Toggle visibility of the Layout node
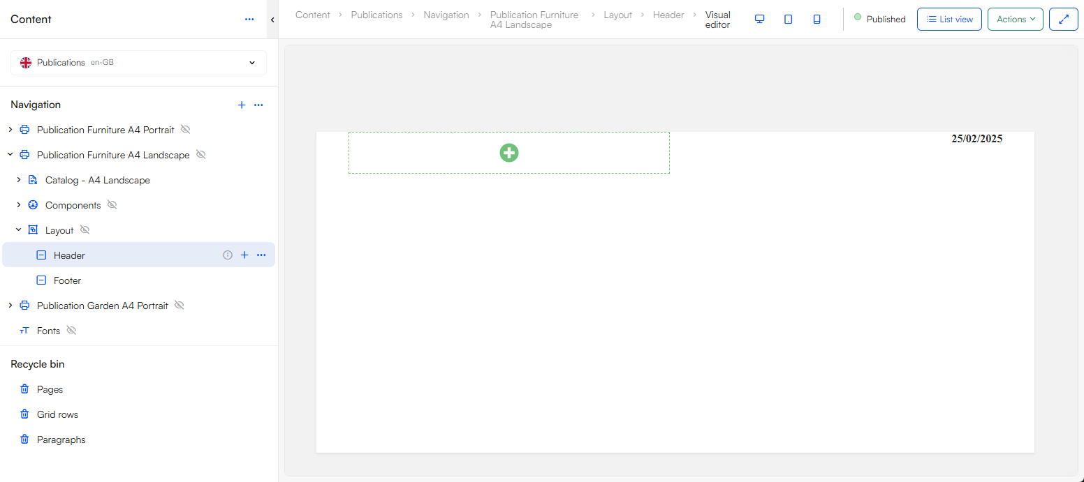Screen dimensions: 1084x482 coord(85,229)
